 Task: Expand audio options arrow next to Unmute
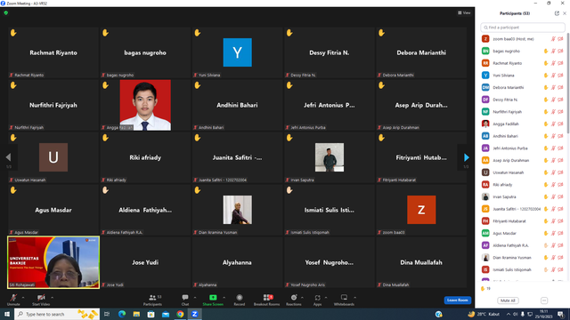23,298
